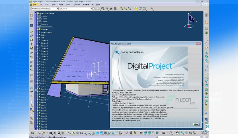
Task: Open the View menu
Action: click(54, 5)
